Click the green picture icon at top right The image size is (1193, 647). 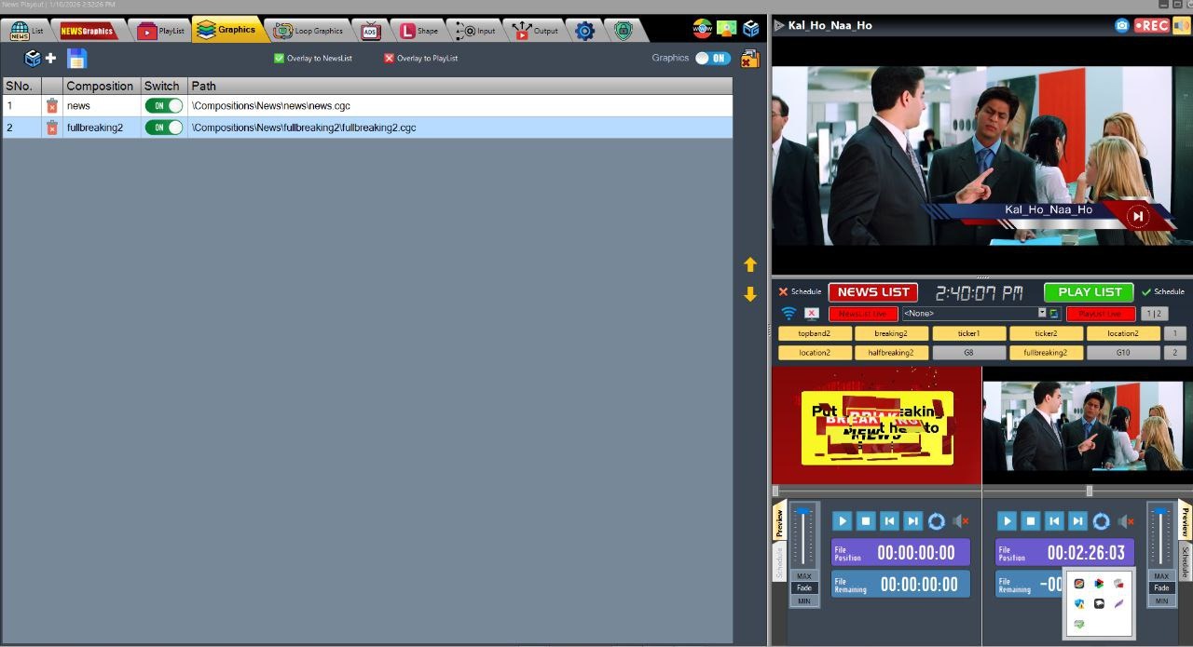click(726, 29)
